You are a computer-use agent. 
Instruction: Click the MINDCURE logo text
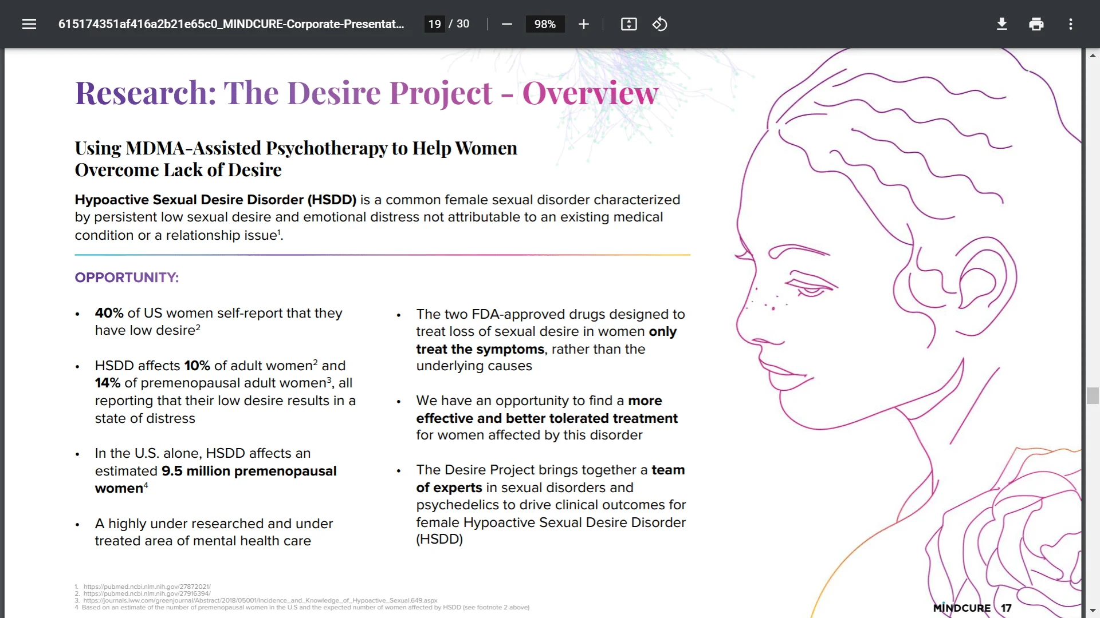click(x=962, y=608)
